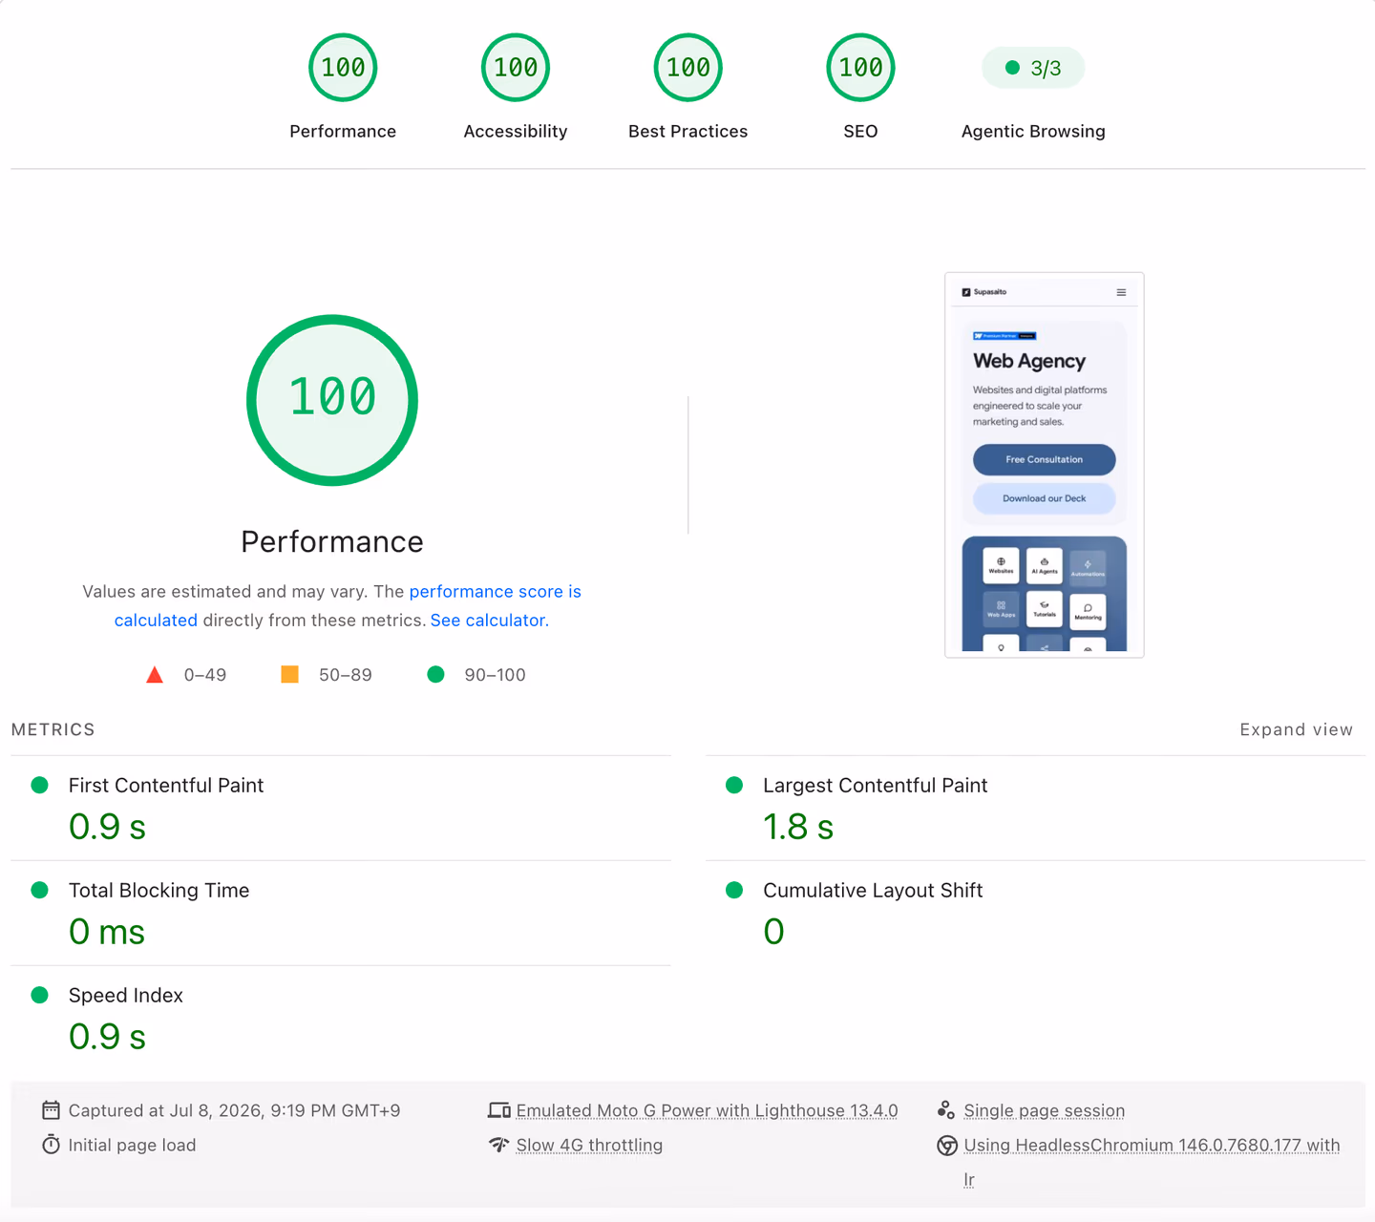
Task: Select the Speed Index label
Action: pos(126,995)
